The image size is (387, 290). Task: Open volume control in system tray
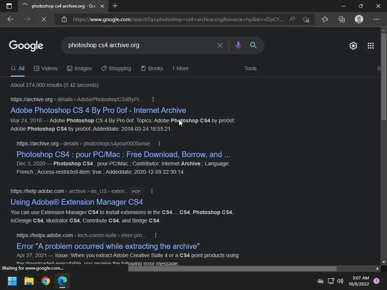[340, 281]
